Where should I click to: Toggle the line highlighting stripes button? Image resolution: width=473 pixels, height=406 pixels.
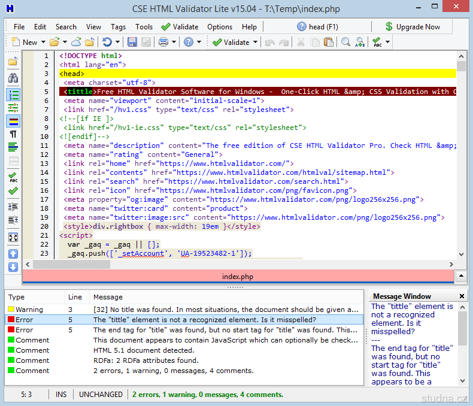tap(13, 121)
